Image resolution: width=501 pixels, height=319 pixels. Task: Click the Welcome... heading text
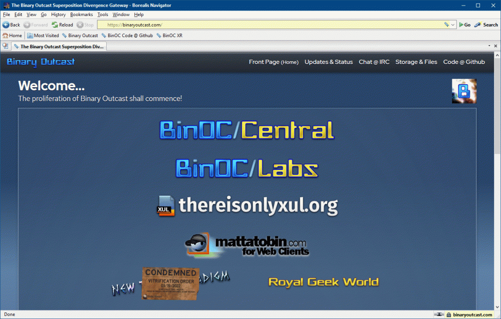tap(52, 86)
